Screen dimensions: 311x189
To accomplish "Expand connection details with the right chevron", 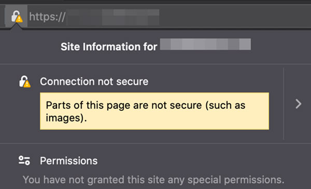I will pos(299,104).
